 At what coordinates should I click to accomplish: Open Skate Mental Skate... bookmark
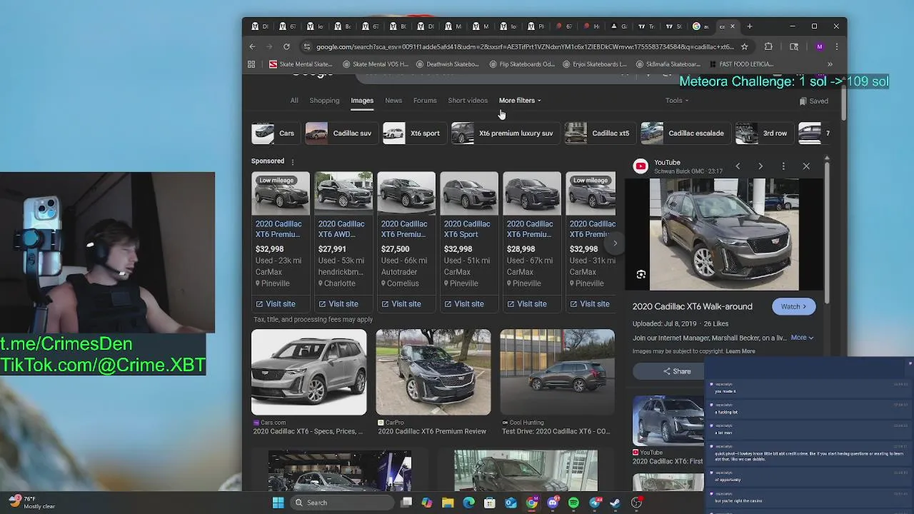click(301, 64)
